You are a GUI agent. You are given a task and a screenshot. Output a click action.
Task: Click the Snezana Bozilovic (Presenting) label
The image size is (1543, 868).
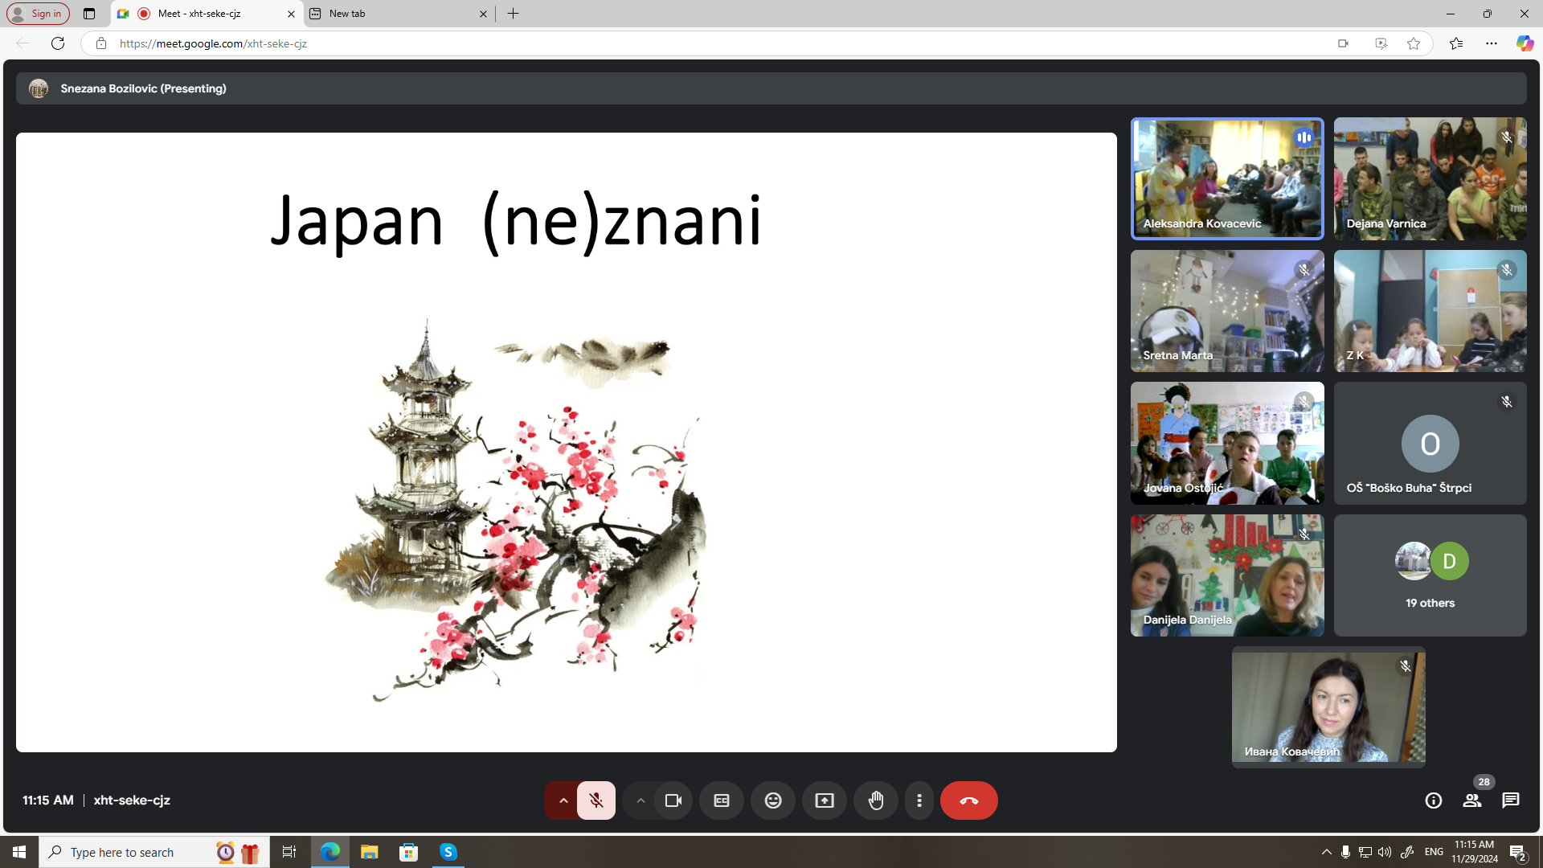click(143, 88)
